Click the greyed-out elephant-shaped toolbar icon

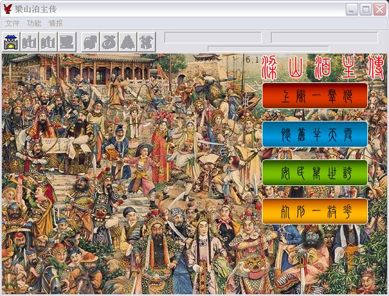90,42
